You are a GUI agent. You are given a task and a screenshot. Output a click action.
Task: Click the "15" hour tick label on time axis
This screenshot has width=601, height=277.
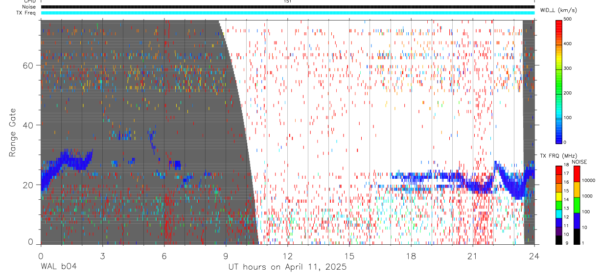pos(349,256)
